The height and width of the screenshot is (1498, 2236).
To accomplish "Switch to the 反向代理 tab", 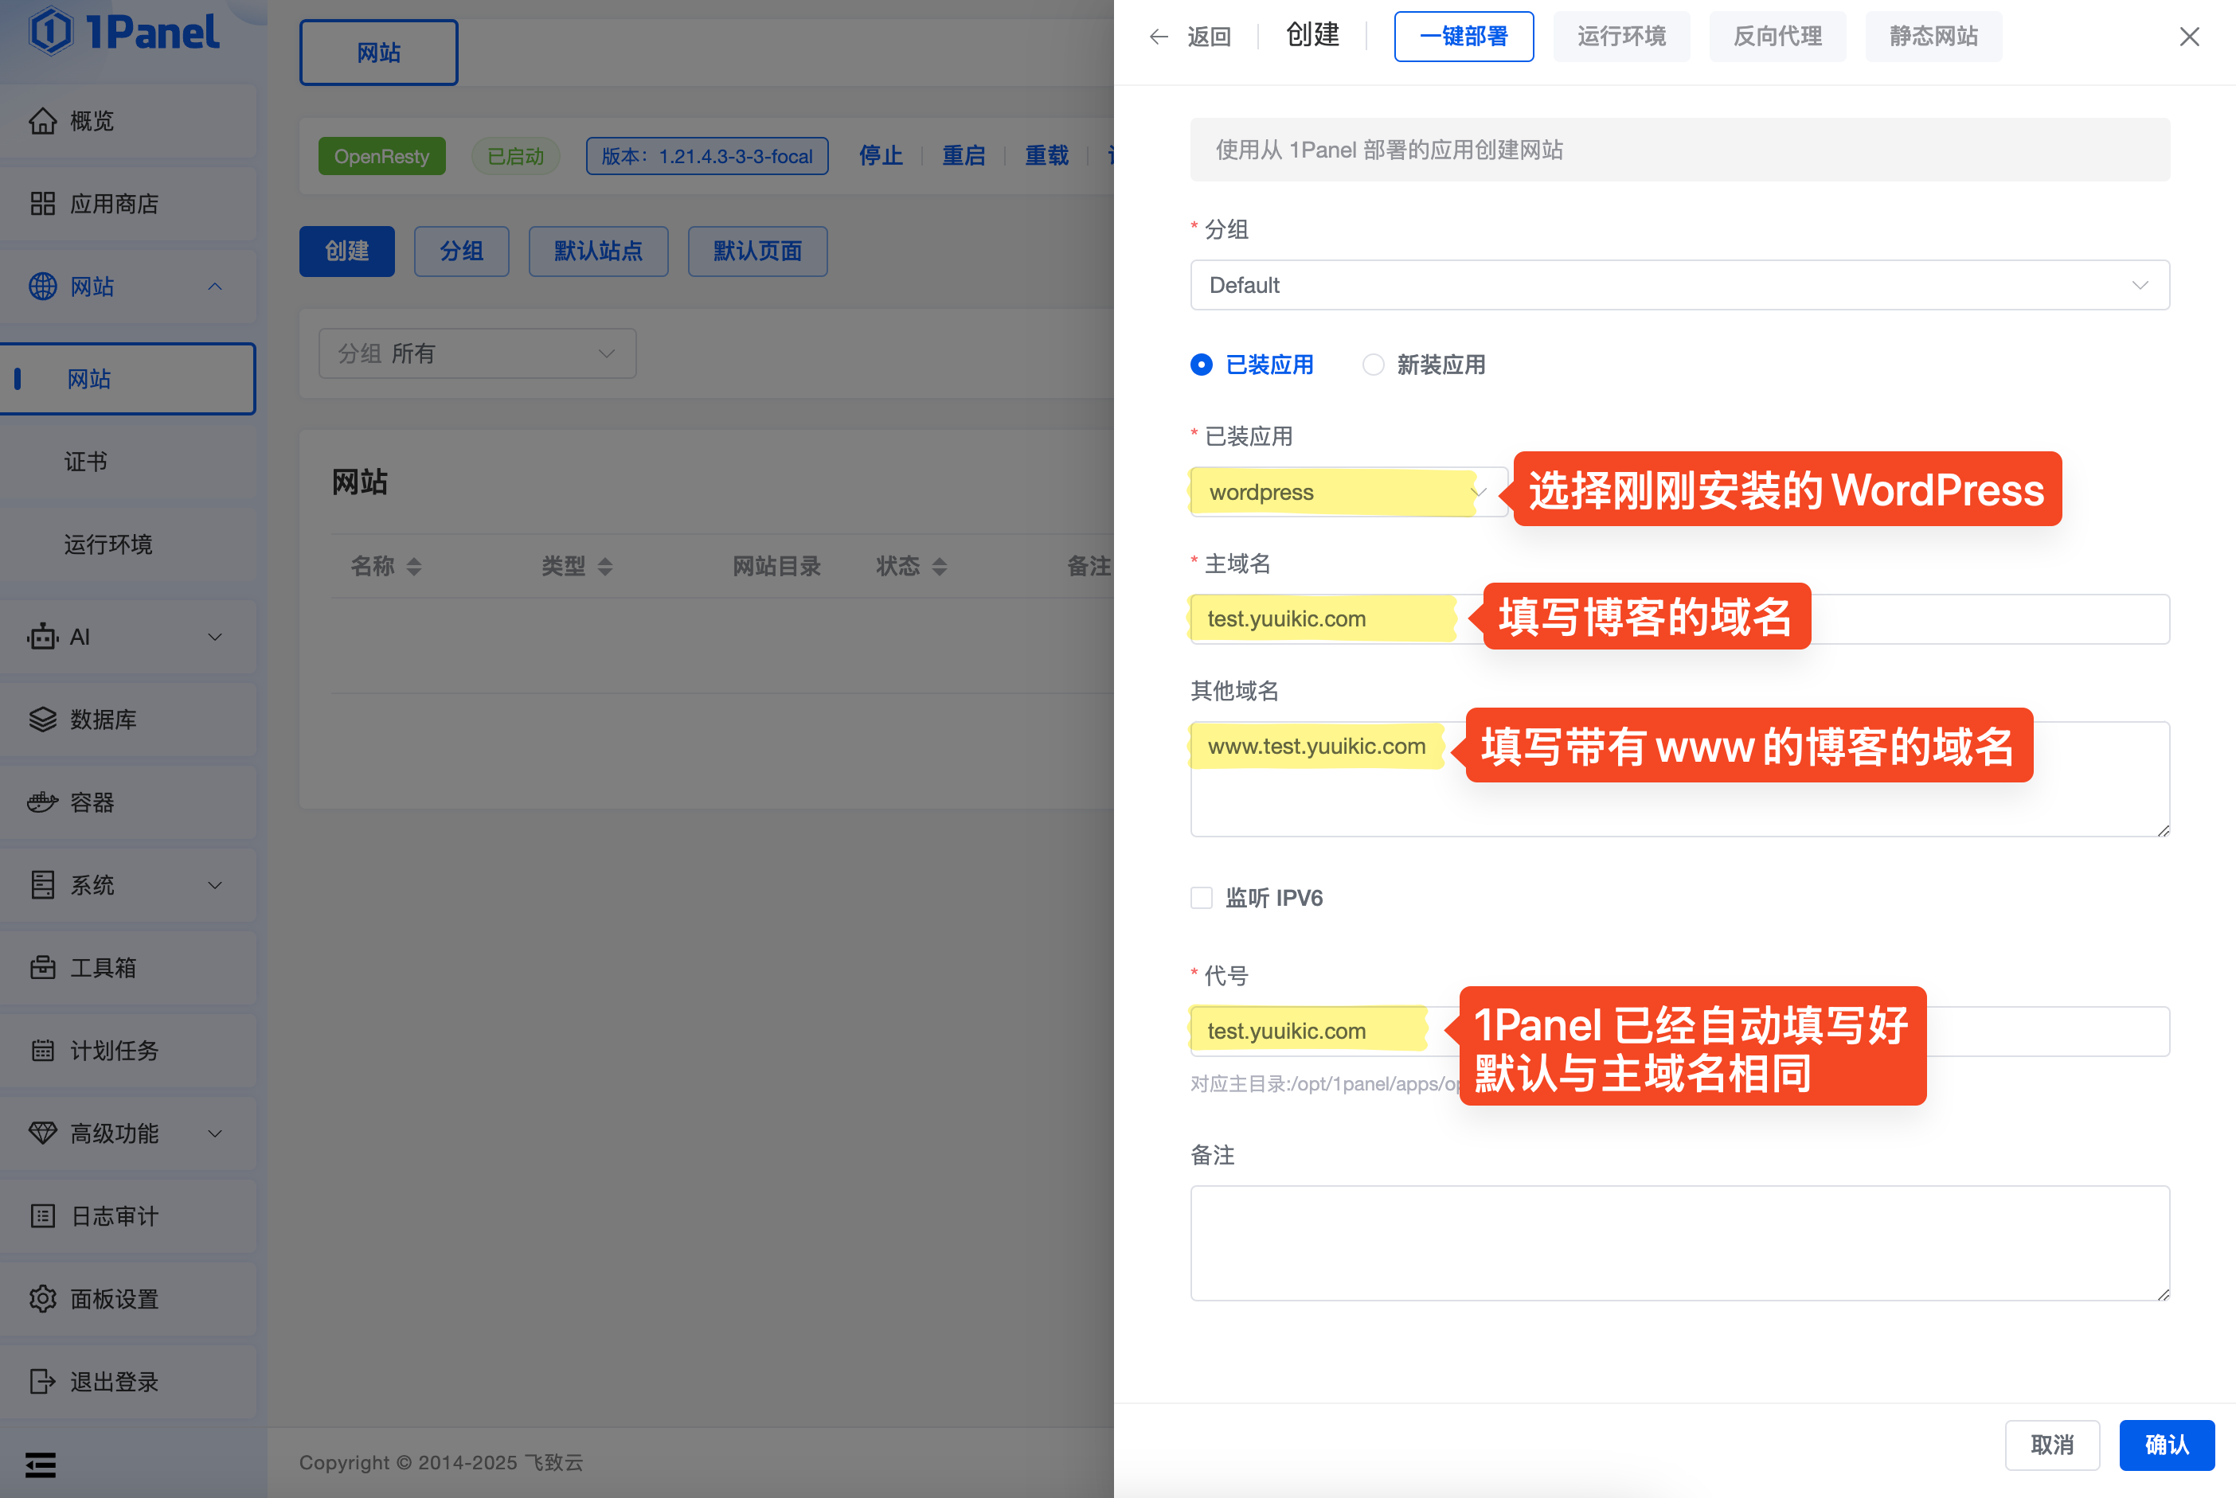I will pyautogui.click(x=1777, y=37).
